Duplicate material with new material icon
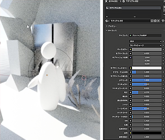This screenshot has height=140, width=165. 155,21
